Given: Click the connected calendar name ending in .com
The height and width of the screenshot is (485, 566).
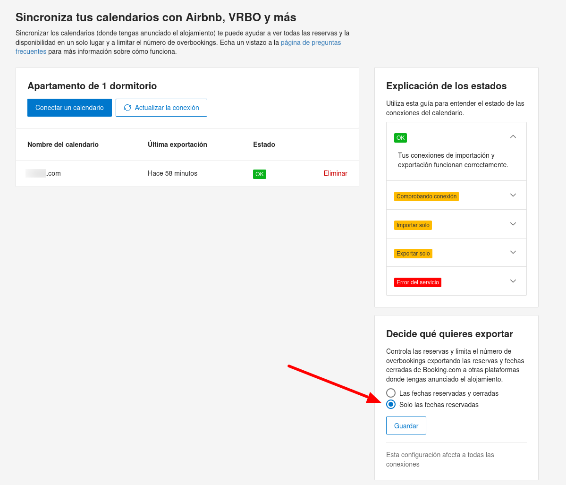Looking at the screenshot, I should click(x=44, y=173).
